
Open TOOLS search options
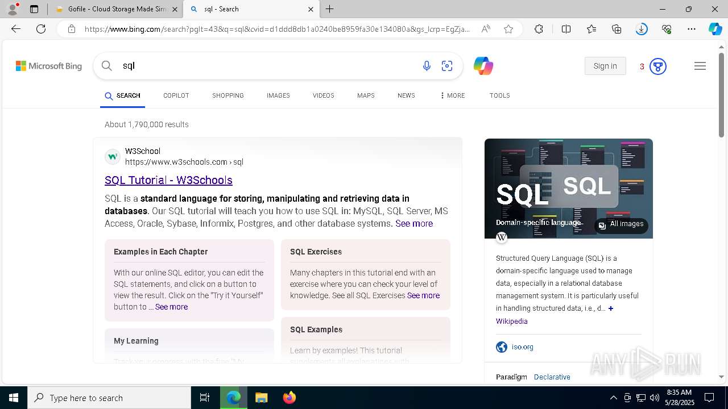coord(500,95)
